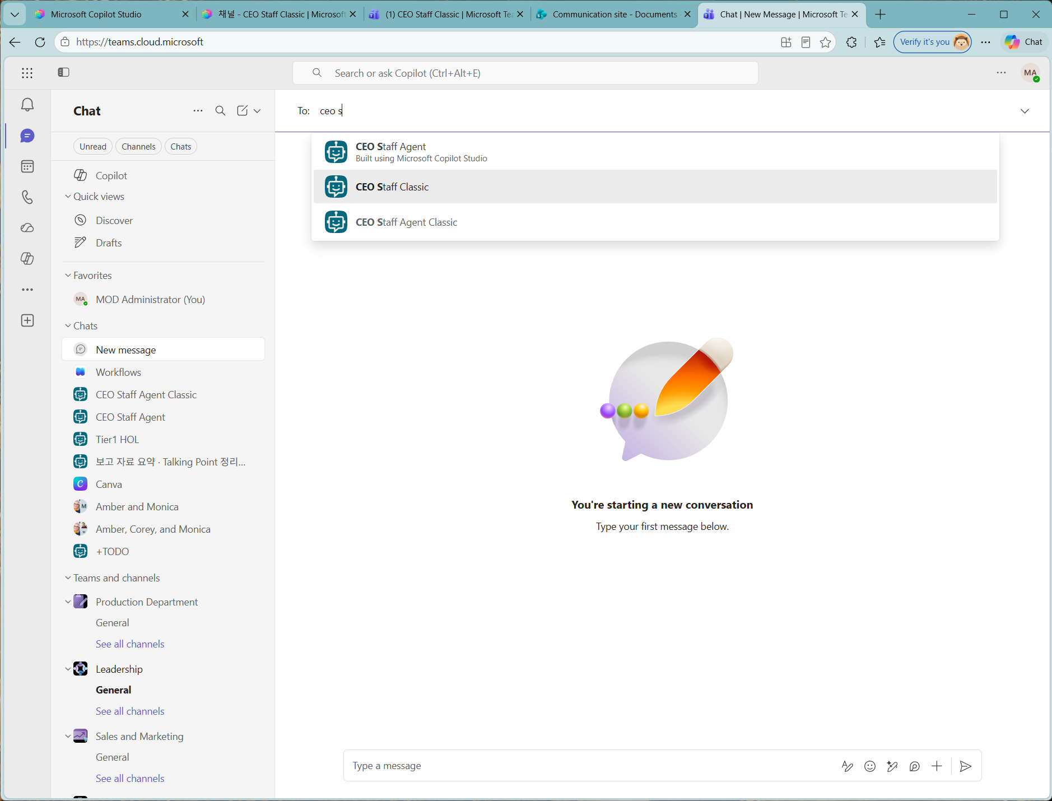The height and width of the screenshot is (801, 1052).
Task: Open the Workflows chat
Action: pos(163,372)
